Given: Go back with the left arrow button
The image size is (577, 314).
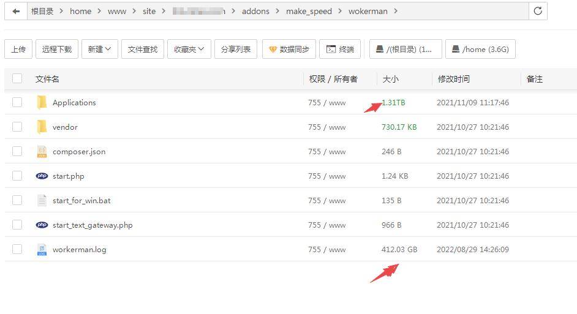Looking at the screenshot, I should (16, 12).
